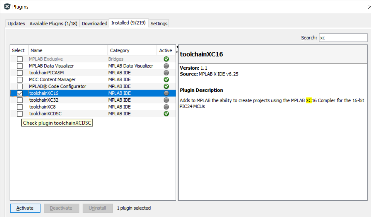Viewport: 371px width, 217px height.
Task: Tick the MCC Content Manager checkbox
Action: [x=20, y=79]
